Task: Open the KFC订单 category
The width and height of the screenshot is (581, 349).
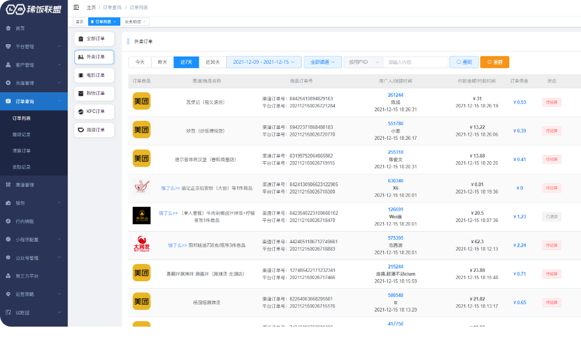Action: point(94,112)
